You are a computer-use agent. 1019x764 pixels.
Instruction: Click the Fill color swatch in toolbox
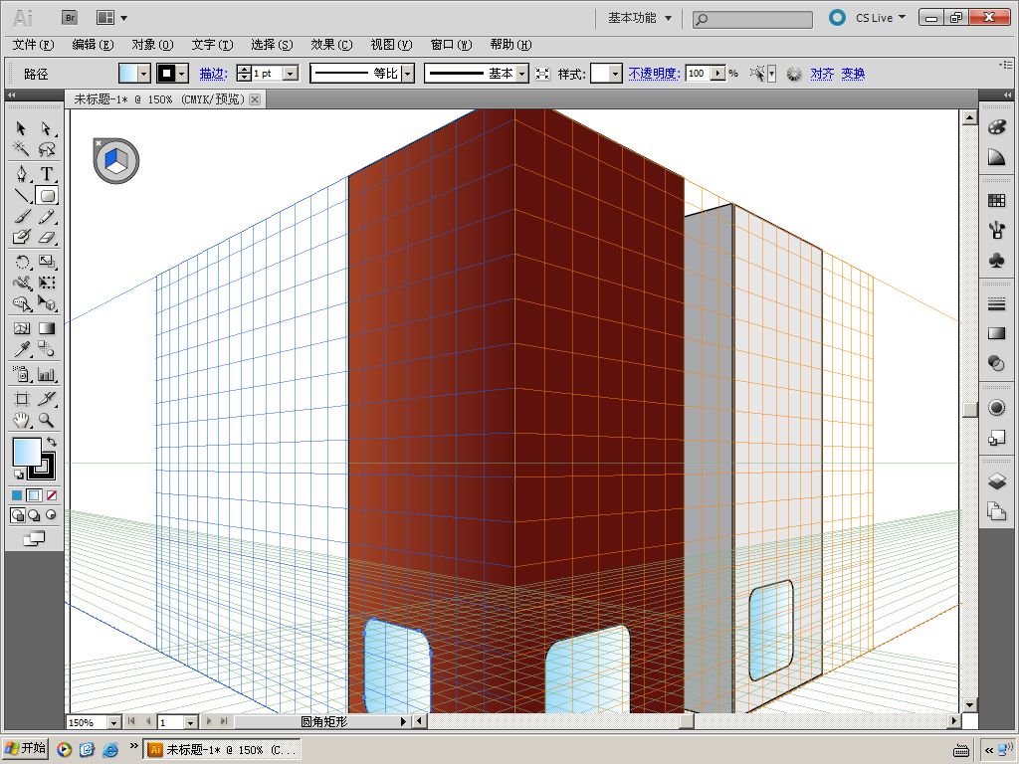26,451
